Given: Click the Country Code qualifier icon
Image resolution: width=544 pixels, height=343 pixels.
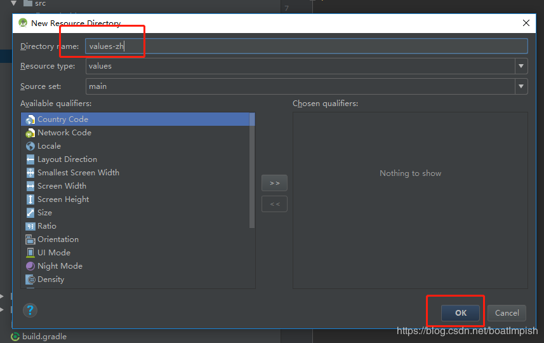Looking at the screenshot, I should (x=30, y=119).
